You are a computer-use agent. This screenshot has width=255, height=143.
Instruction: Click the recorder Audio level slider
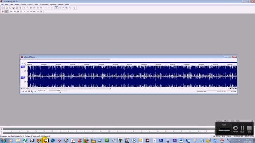224,130
